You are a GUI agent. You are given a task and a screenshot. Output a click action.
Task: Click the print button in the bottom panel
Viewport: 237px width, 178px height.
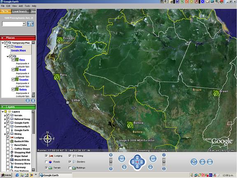click(202, 162)
